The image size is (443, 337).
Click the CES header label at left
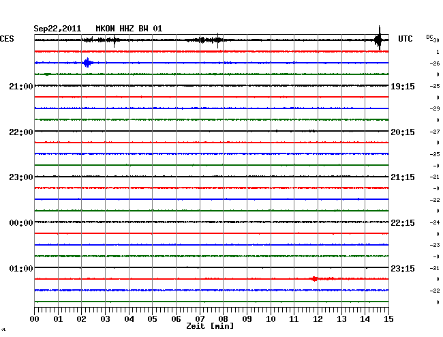pos(7,39)
